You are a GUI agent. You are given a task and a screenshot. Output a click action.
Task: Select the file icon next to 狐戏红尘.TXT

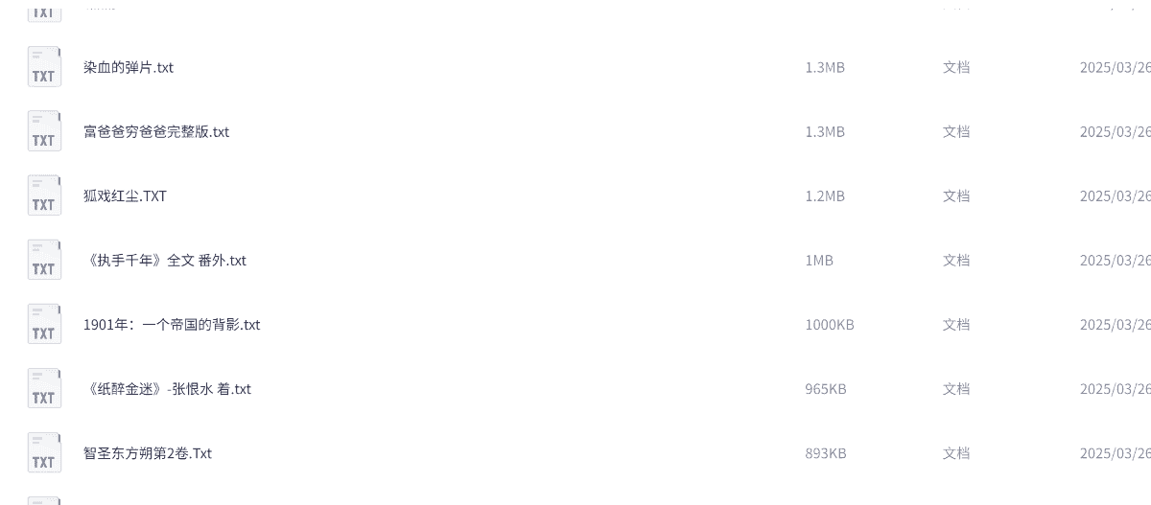(44, 195)
